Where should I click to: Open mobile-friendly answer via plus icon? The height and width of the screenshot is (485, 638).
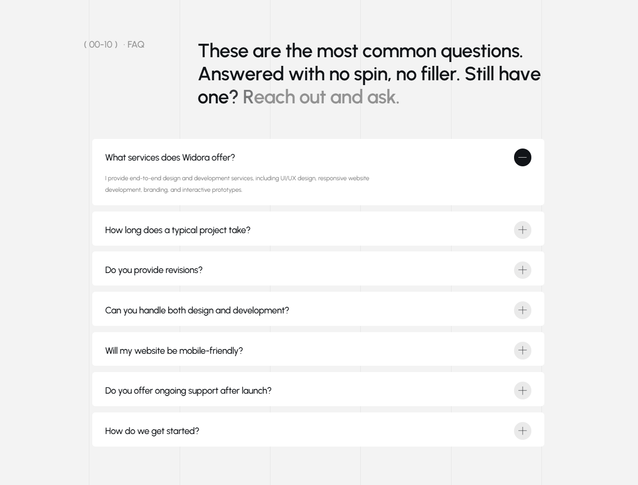pos(522,350)
